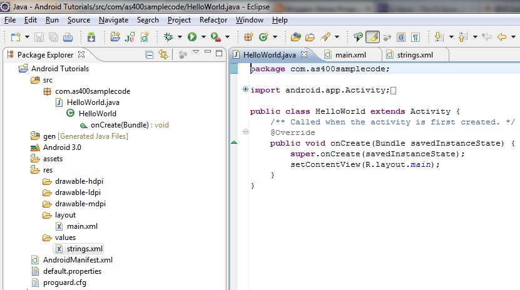
Task: Switch to the main.xml editor tab
Action: (x=350, y=55)
